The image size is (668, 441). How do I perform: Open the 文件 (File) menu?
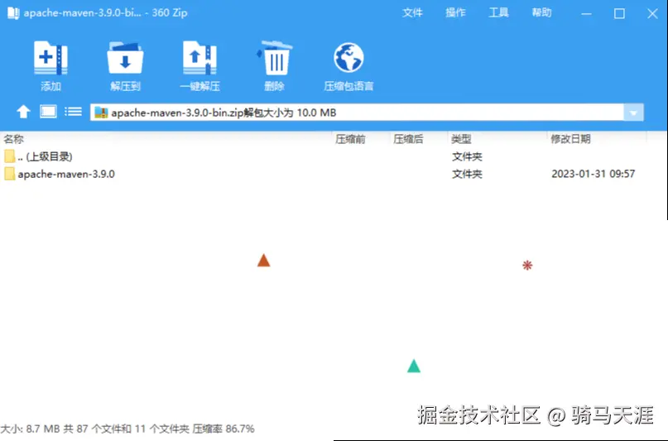click(x=412, y=12)
